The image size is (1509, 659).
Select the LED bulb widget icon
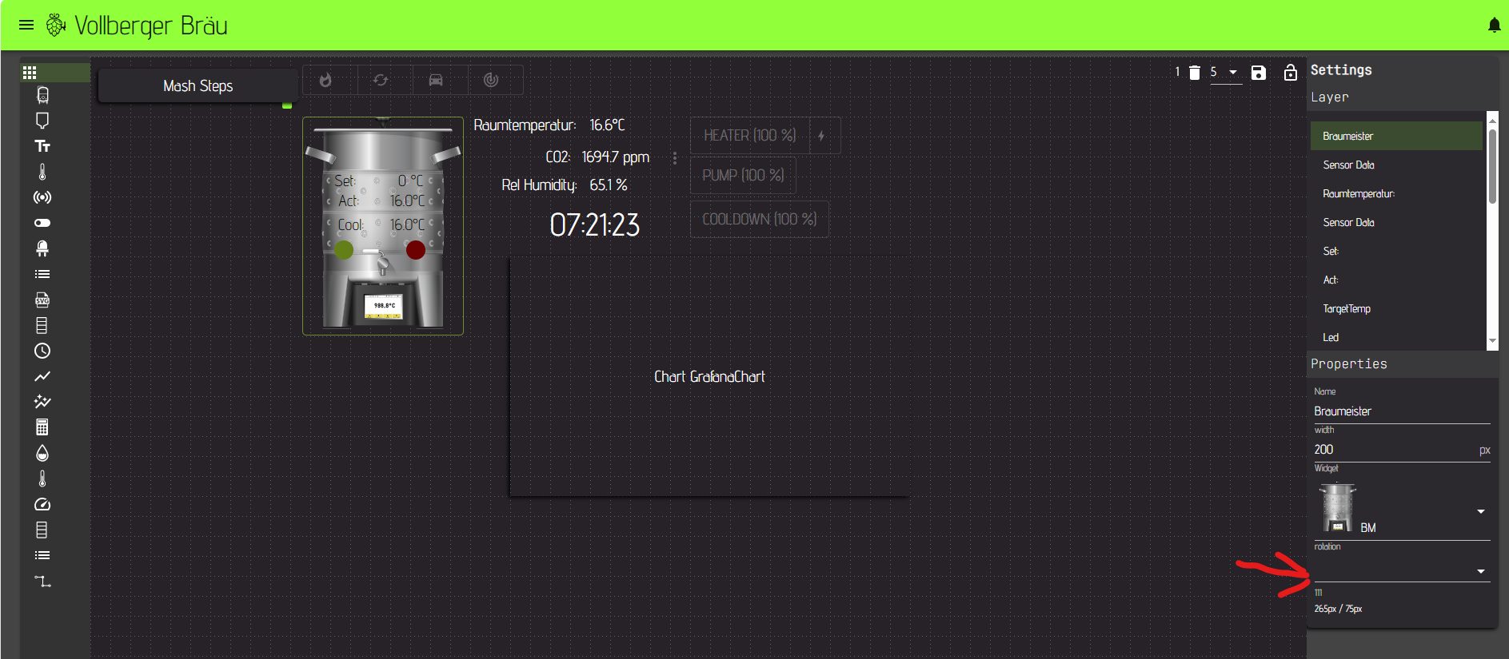coord(42,248)
